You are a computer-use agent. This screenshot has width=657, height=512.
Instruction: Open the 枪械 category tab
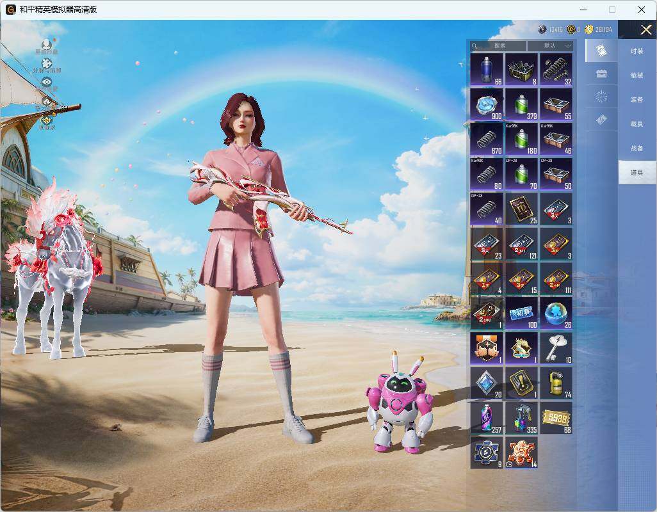pos(637,76)
